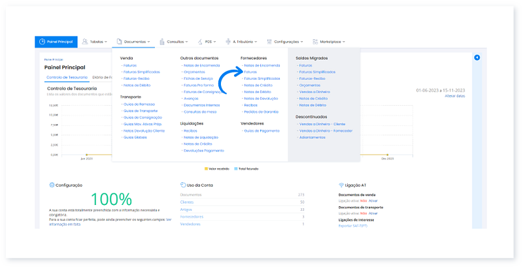Collapse the blue side panel arrow
The image size is (523, 267).
(x=477, y=58)
